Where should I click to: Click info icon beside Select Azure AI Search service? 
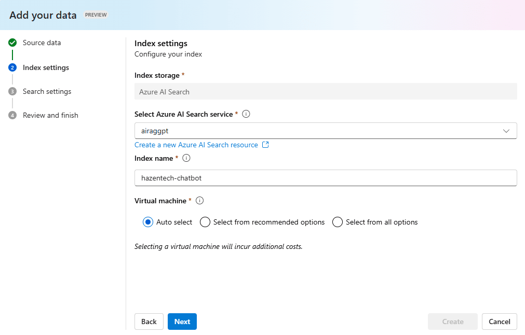246,114
